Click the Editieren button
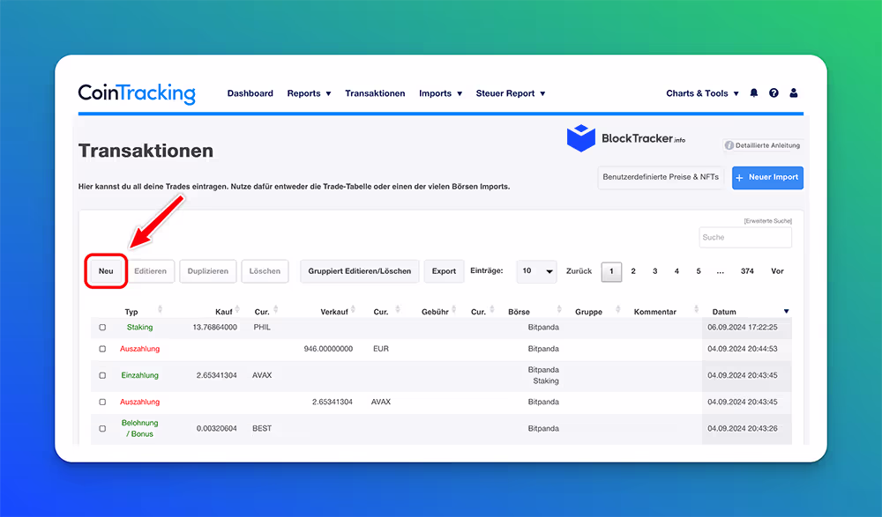 (x=150, y=271)
